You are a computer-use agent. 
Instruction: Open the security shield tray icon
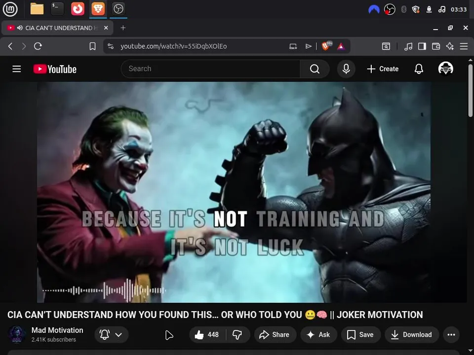416,9
